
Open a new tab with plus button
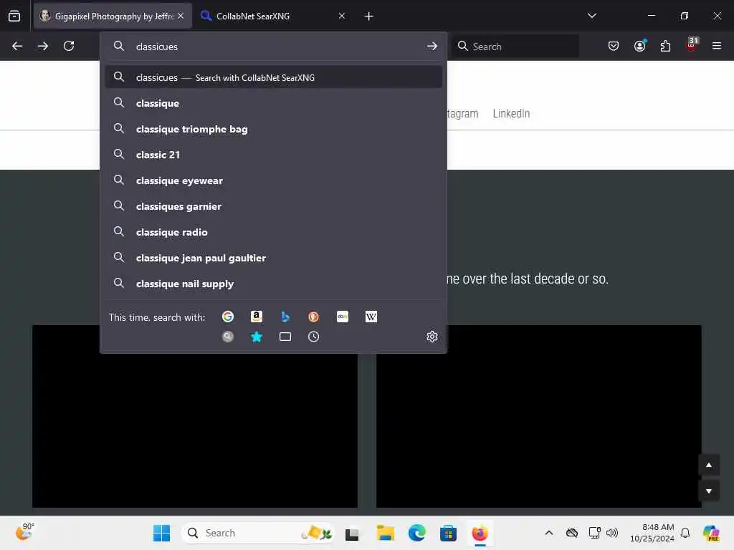coord(369,16)
